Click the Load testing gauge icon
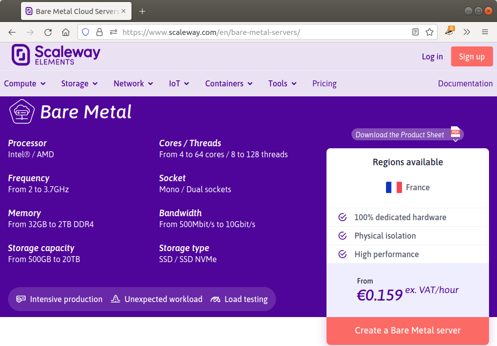497x346 pixels. tap(215, 299)
